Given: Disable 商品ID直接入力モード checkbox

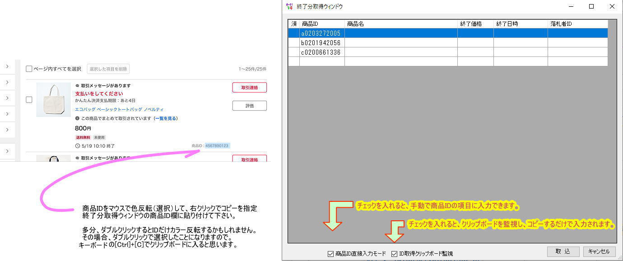Looking at the screenshot, I should tap(330, 254).
